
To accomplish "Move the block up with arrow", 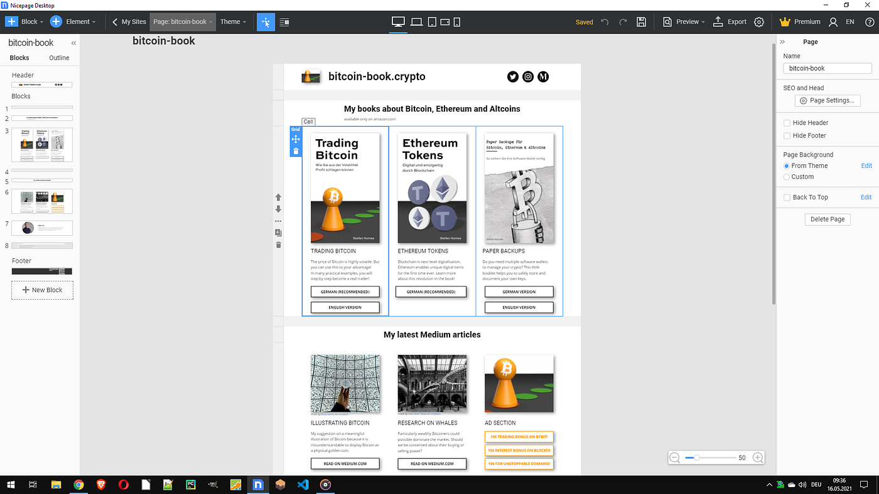I will tap(278, 197).
